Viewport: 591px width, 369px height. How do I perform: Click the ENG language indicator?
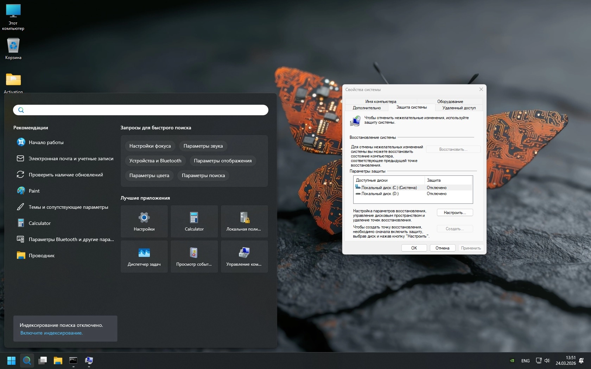coord(526,361)
